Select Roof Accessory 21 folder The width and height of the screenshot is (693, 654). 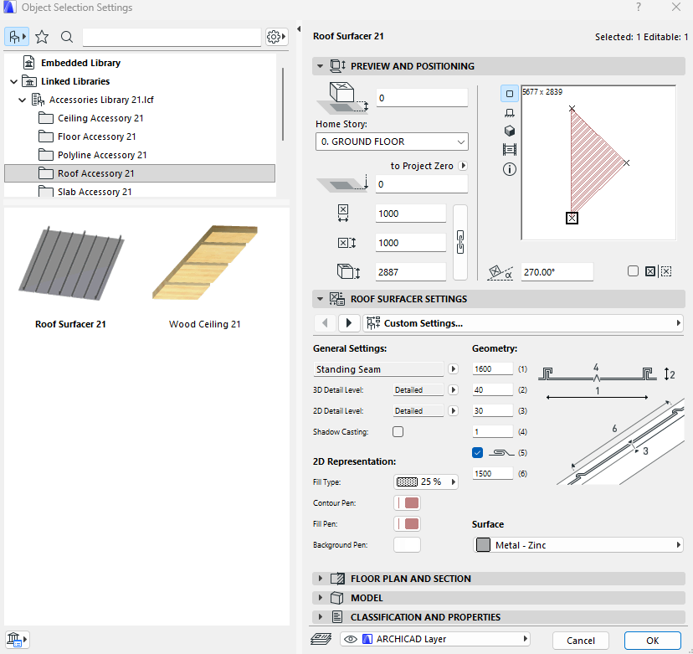tap(140, 173)
